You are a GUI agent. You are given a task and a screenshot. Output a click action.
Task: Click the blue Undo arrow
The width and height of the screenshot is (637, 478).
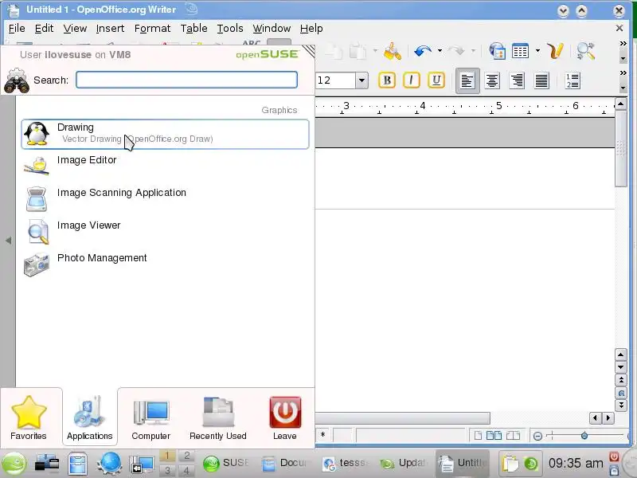(423, 52)
